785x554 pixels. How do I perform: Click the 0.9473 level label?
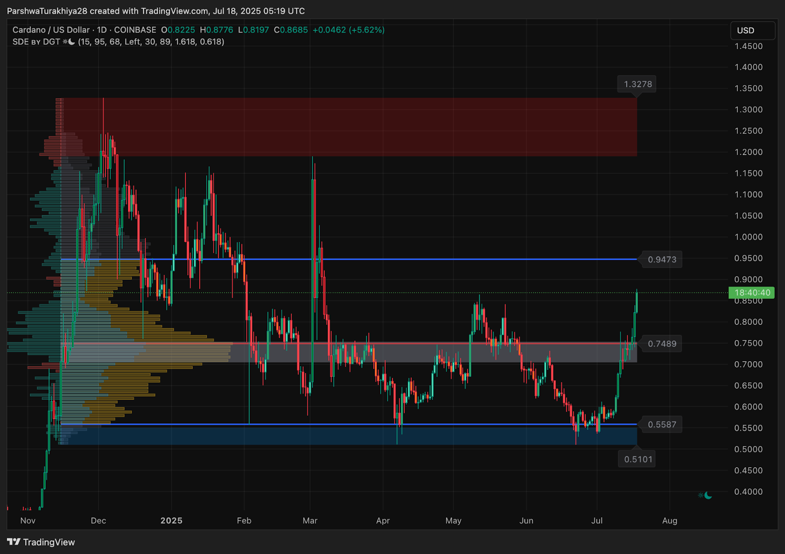point(662,260)
